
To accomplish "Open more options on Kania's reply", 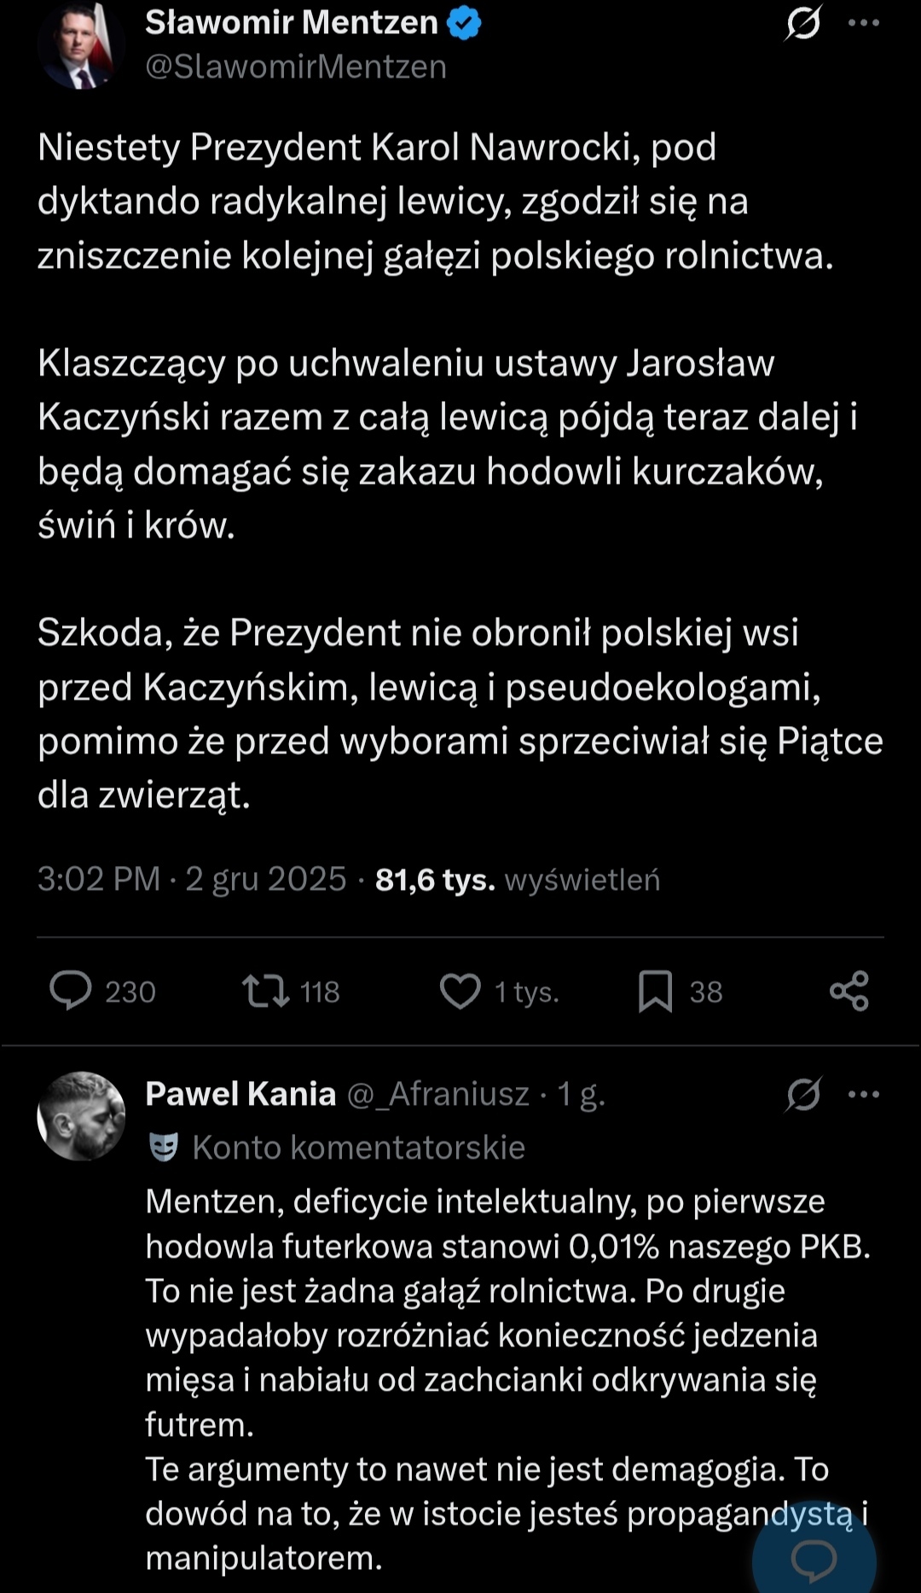I will click(x=863, y=1094).
